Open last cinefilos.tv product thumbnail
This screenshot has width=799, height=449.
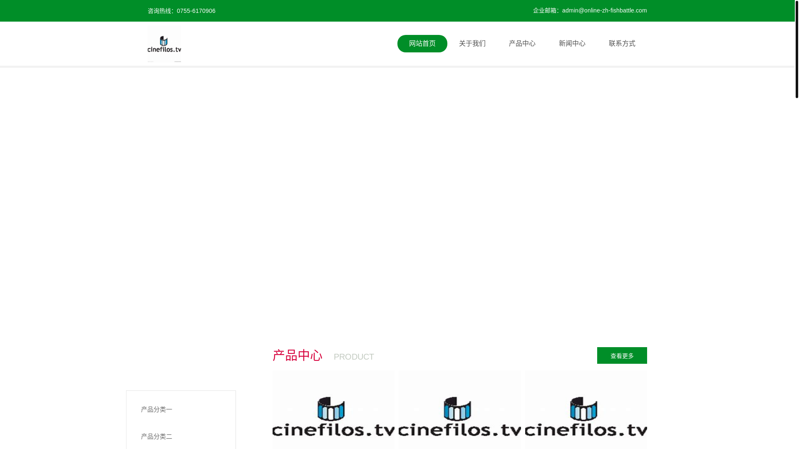coord(586,410)
